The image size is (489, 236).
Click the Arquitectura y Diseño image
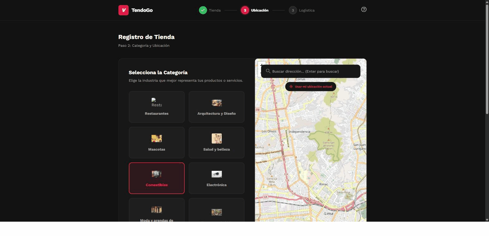click(x=216, y=103)
